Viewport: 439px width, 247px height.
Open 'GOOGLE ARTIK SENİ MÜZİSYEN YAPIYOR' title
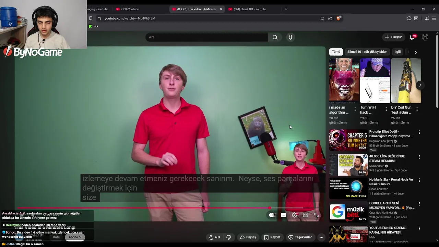tap(392, 205)
